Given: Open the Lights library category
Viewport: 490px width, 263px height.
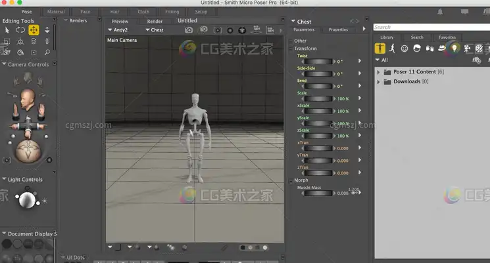Looking at the screenshot, I should coord(454,49).
